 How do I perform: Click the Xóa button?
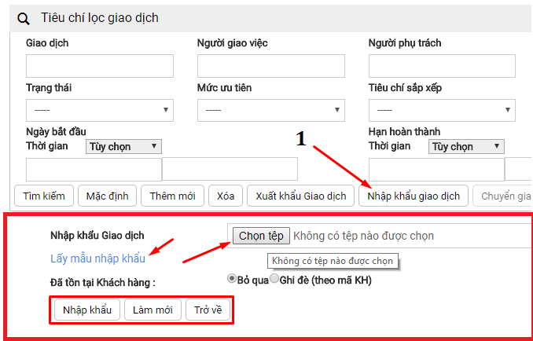pyautogui.click(x=226, y=196)
